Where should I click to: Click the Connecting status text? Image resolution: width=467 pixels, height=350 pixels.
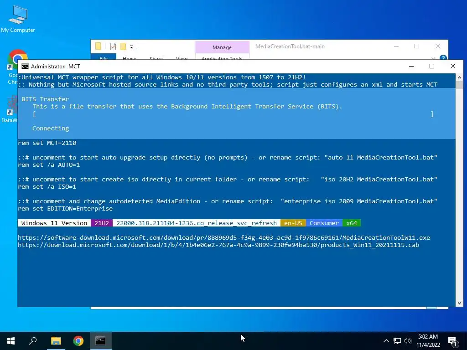click(51, 128)
